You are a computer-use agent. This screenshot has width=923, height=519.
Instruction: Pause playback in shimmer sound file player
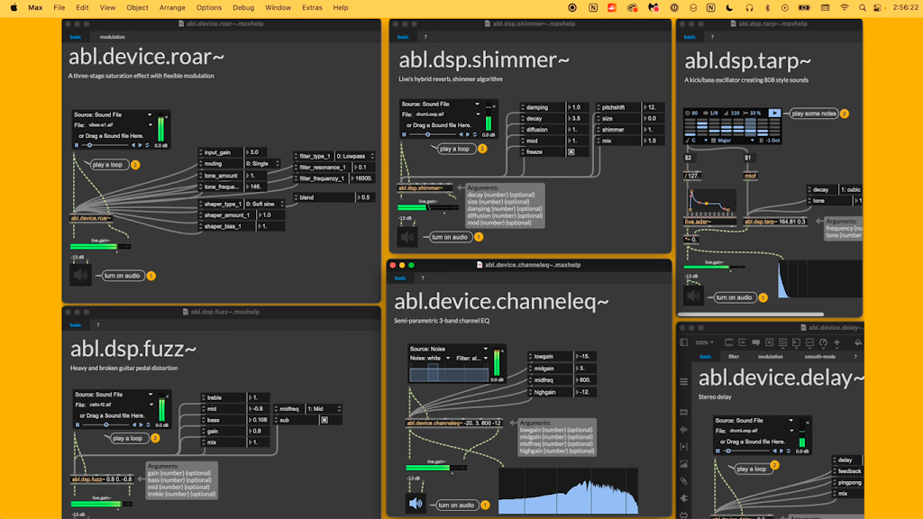point(404,134)
